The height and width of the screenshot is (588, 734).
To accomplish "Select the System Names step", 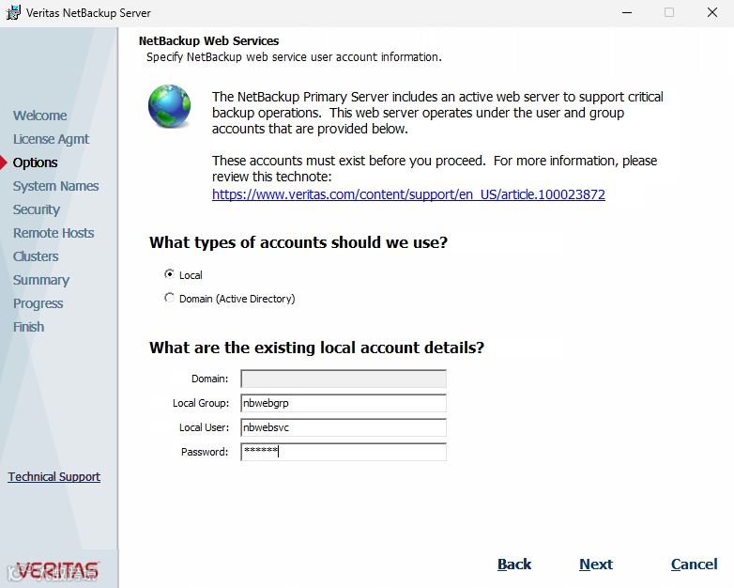I will tap(55, 186).
